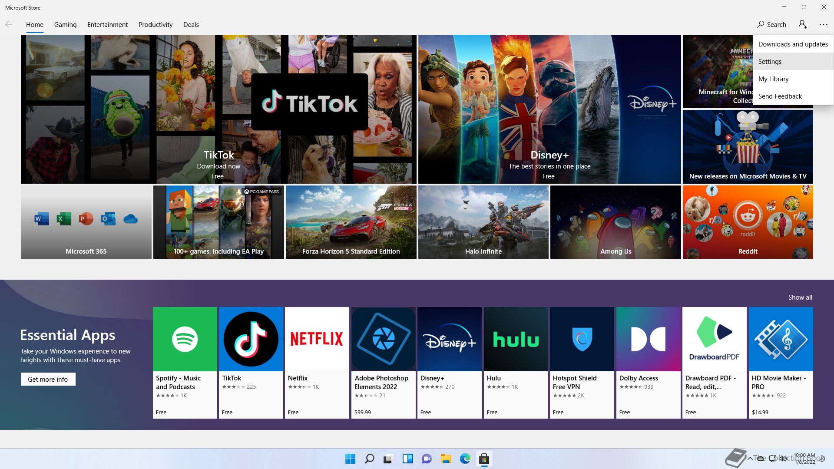Click the $14.99 price on HD Movie Maker

[760, 412]
